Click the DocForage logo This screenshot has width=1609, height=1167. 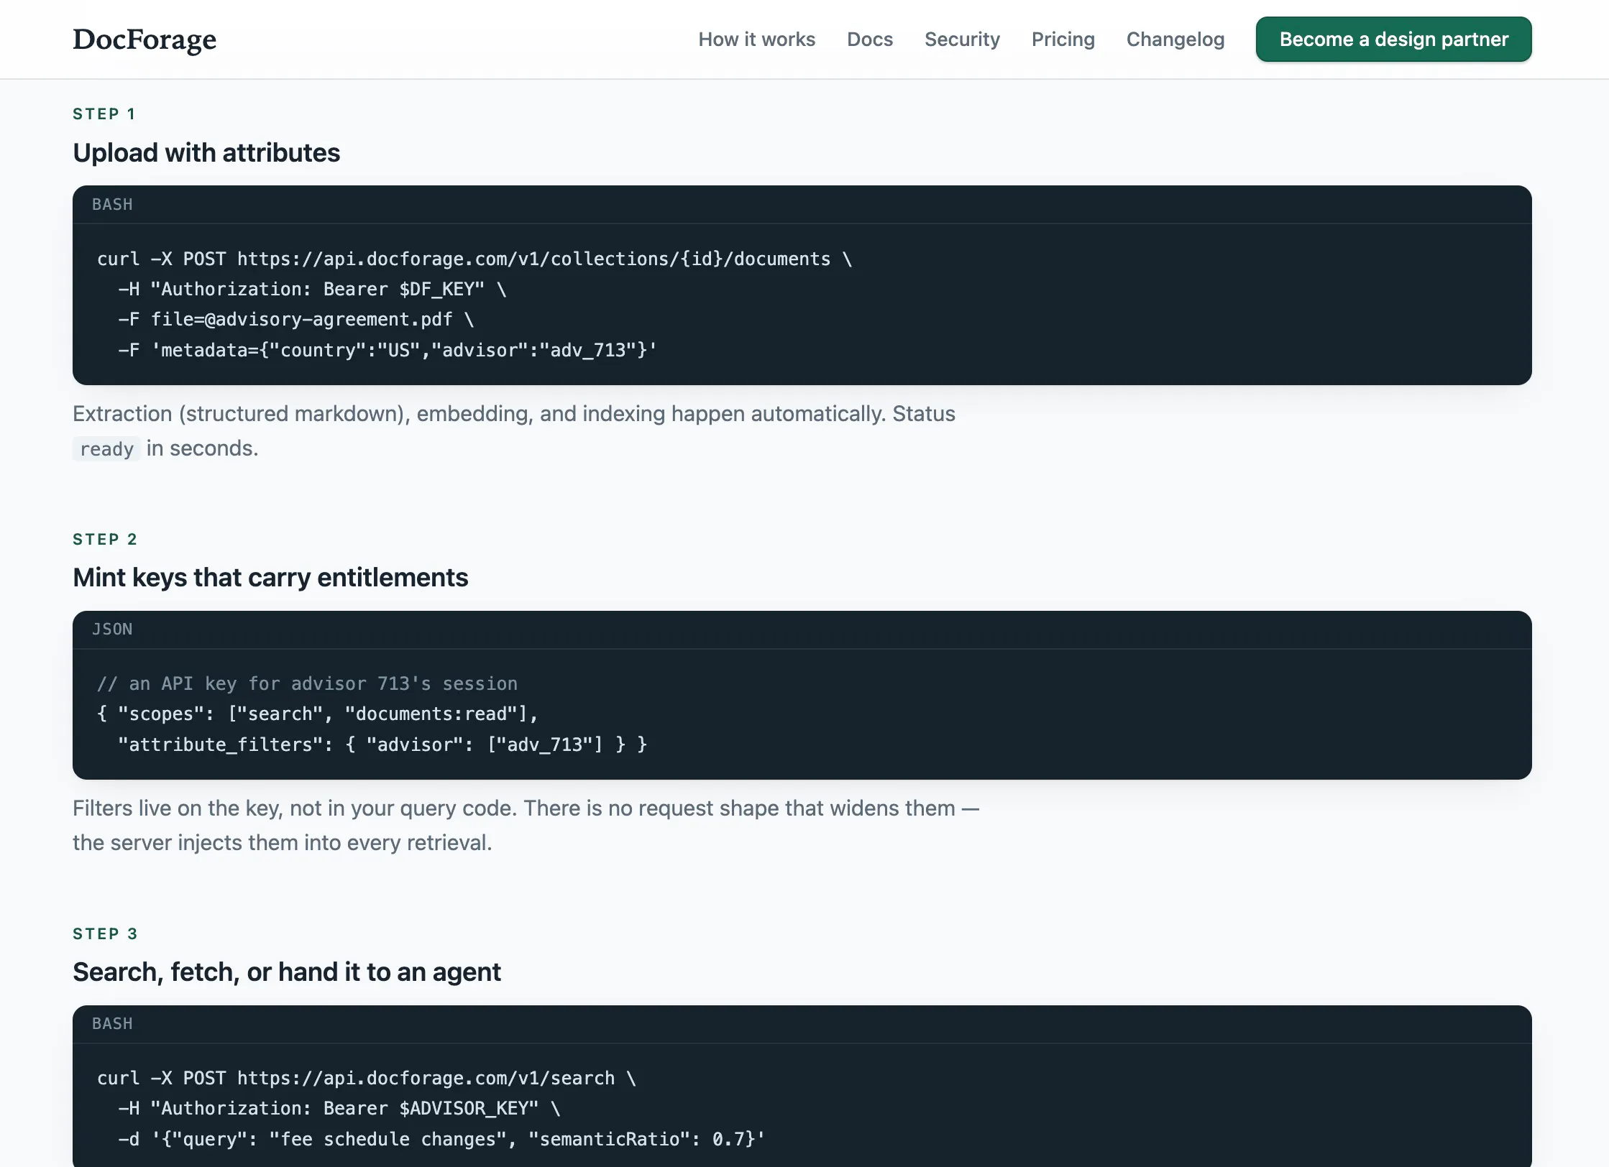(145, 40)
